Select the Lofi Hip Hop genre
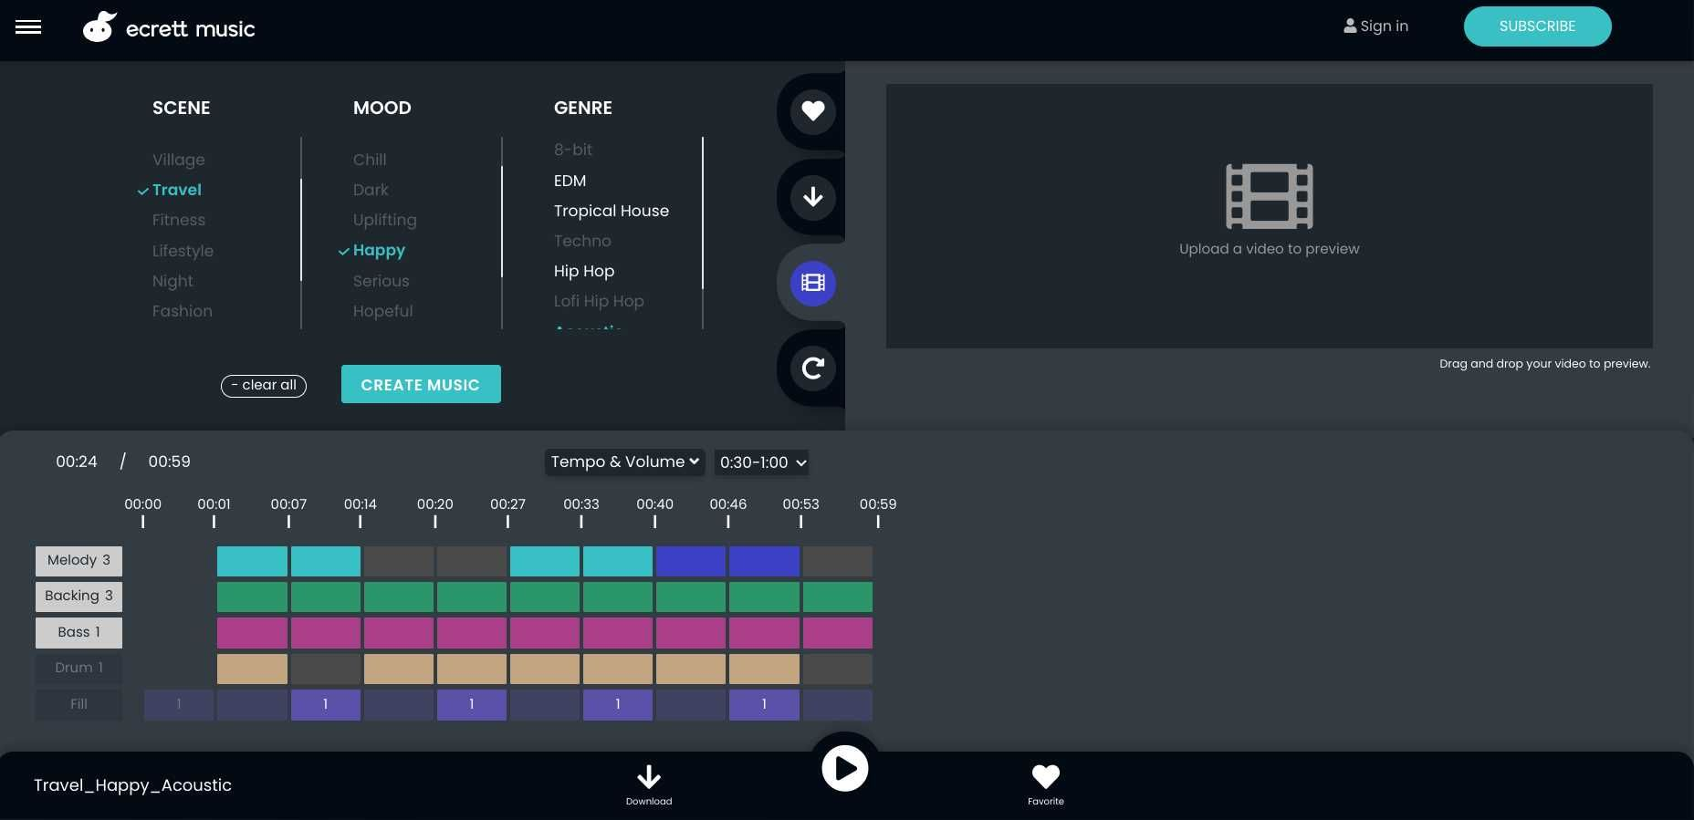Screen dimensions: 1694x820 pyautogui.click(x=599, y=301)
